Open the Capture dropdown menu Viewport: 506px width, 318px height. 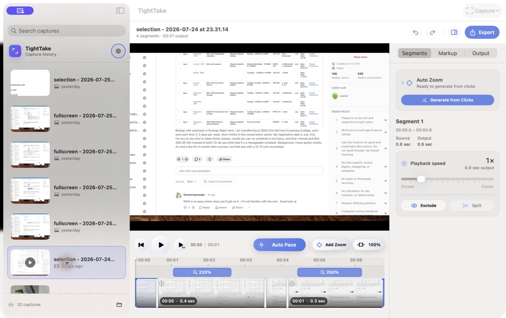(483, 11)
